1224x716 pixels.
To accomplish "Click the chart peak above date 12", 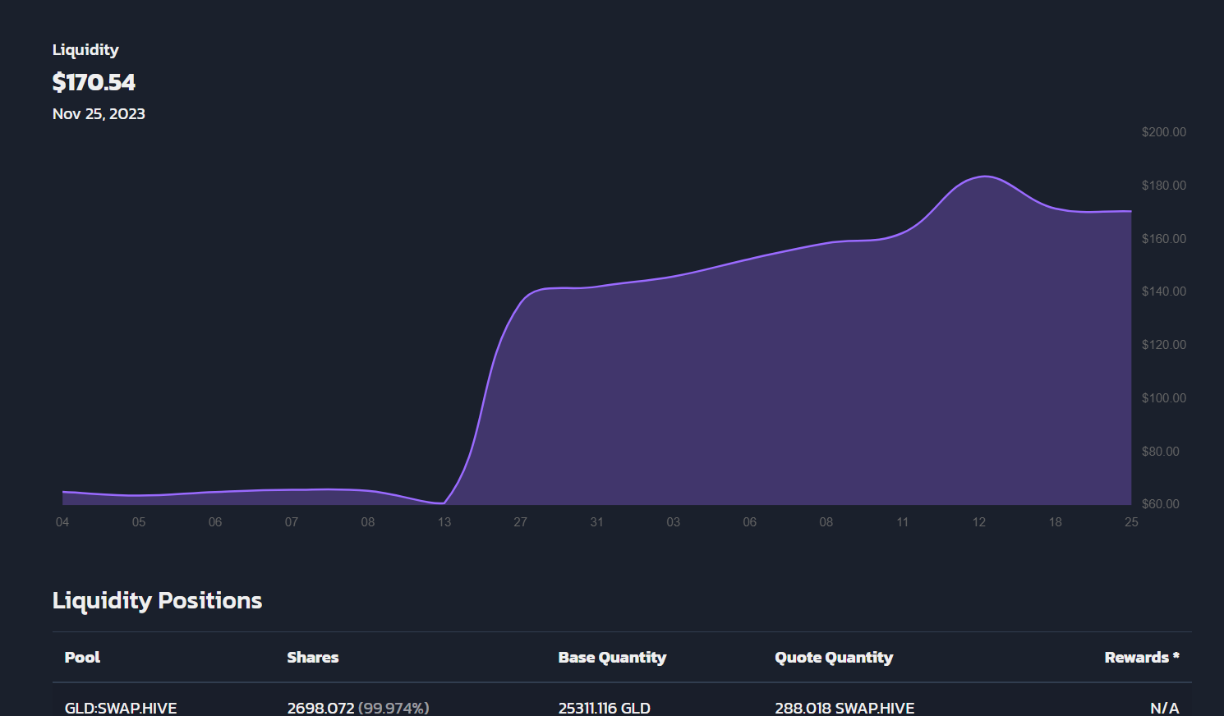I will click(x=984, y=177).
